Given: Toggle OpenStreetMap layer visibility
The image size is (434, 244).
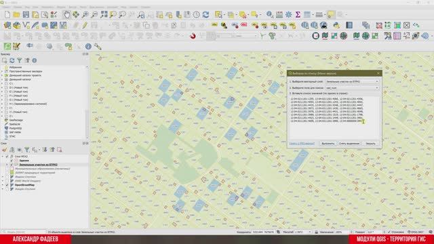Looking at the screenshot, I should [7, 185].
